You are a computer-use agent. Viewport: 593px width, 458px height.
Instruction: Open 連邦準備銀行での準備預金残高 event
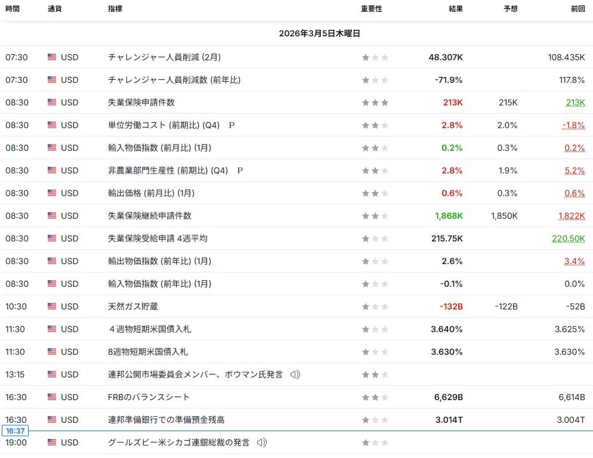[x=166, y=420]
